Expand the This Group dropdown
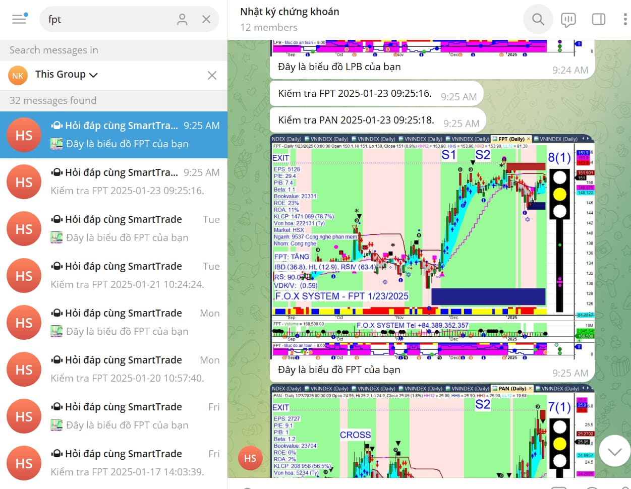The width and height of the screenshot is (631, 489). tap(66, 75)
